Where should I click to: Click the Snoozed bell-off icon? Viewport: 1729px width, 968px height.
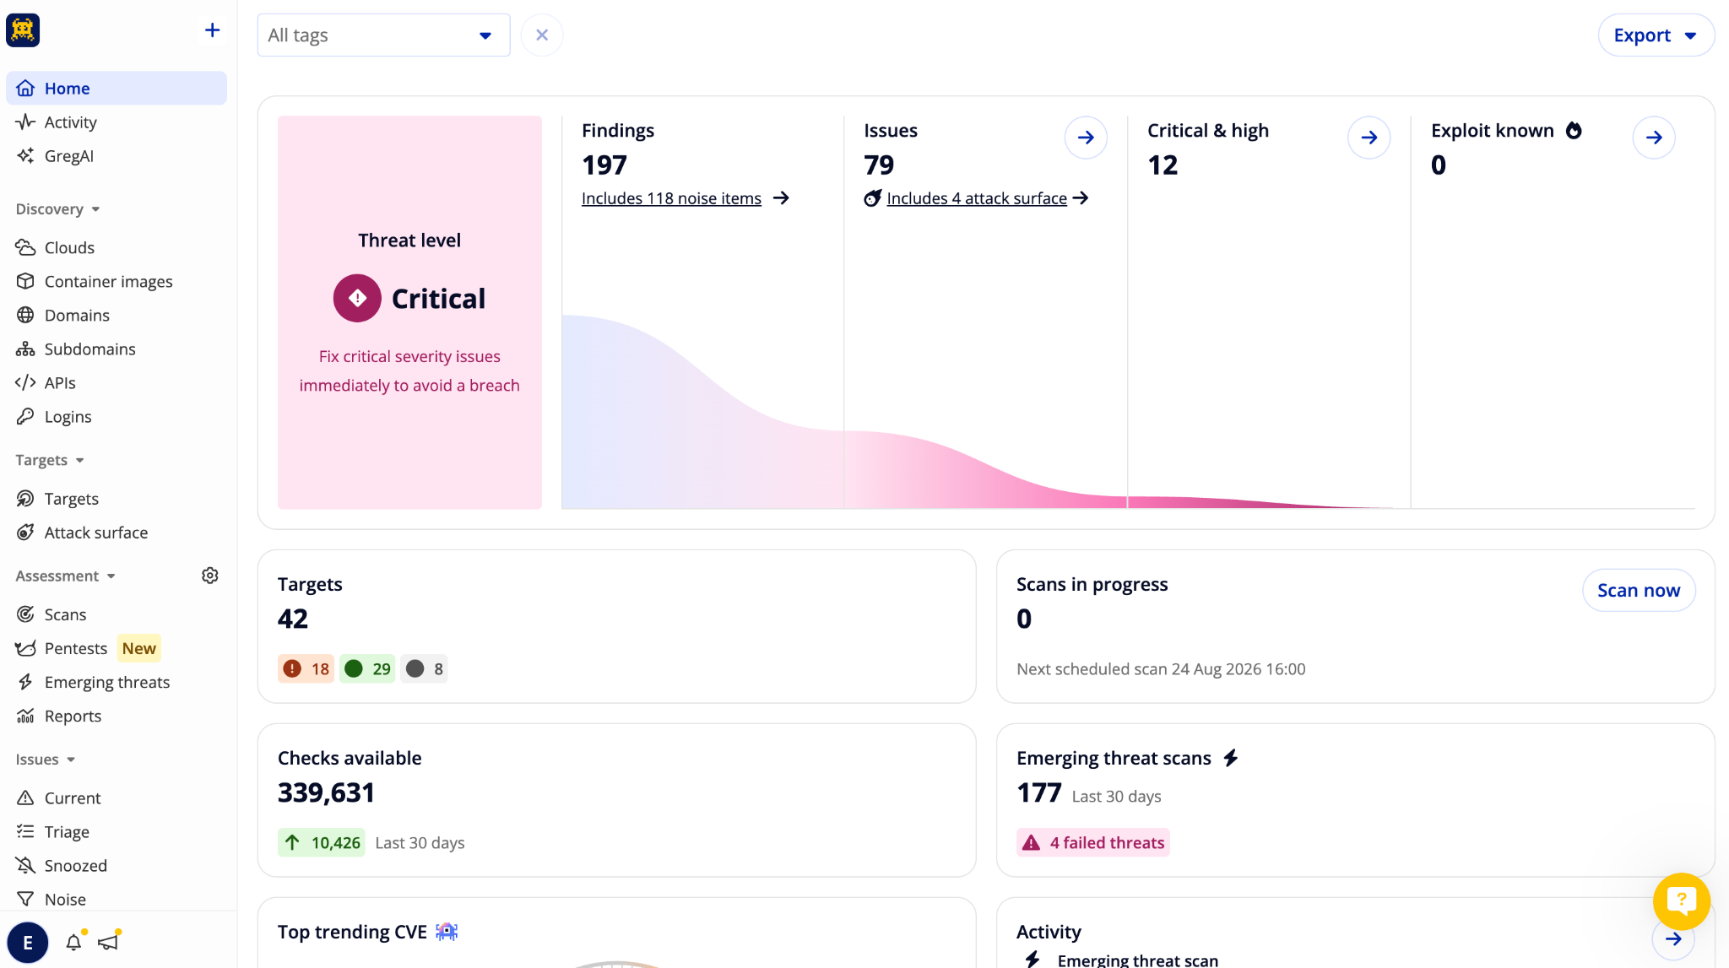(x=25, y=865)
